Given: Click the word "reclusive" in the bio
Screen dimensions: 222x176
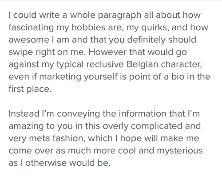Looking at the screenshot, I should (105, 64).
